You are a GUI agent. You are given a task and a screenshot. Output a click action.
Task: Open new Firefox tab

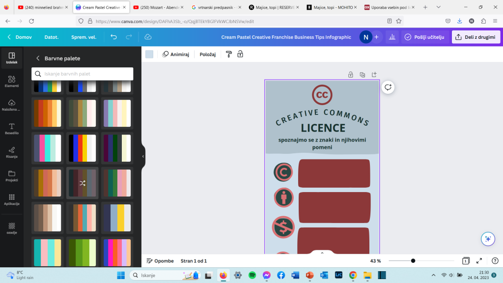pos(425,7)
